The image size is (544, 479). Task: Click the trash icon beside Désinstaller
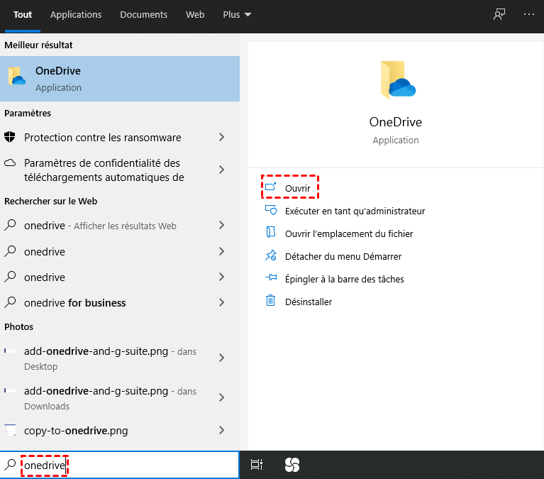pos(270,302)
